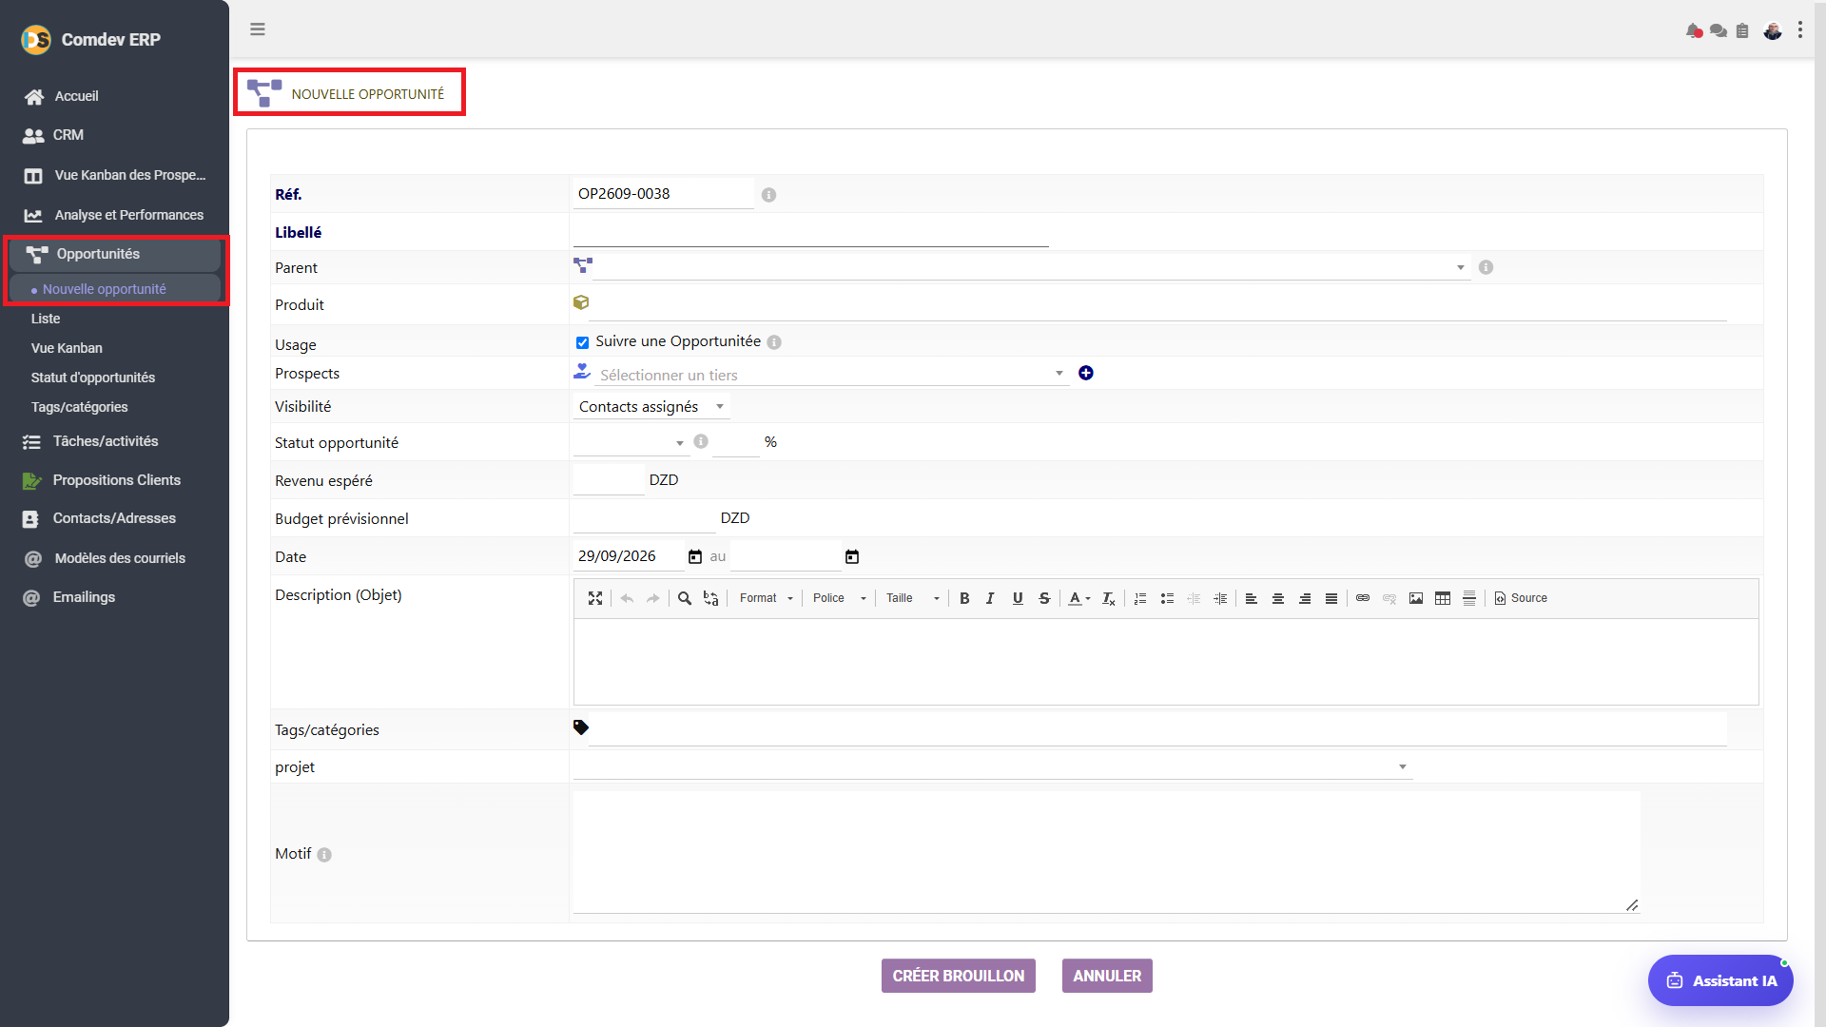
Task: Click the info icon beside Réf. field
Action: 768,195
